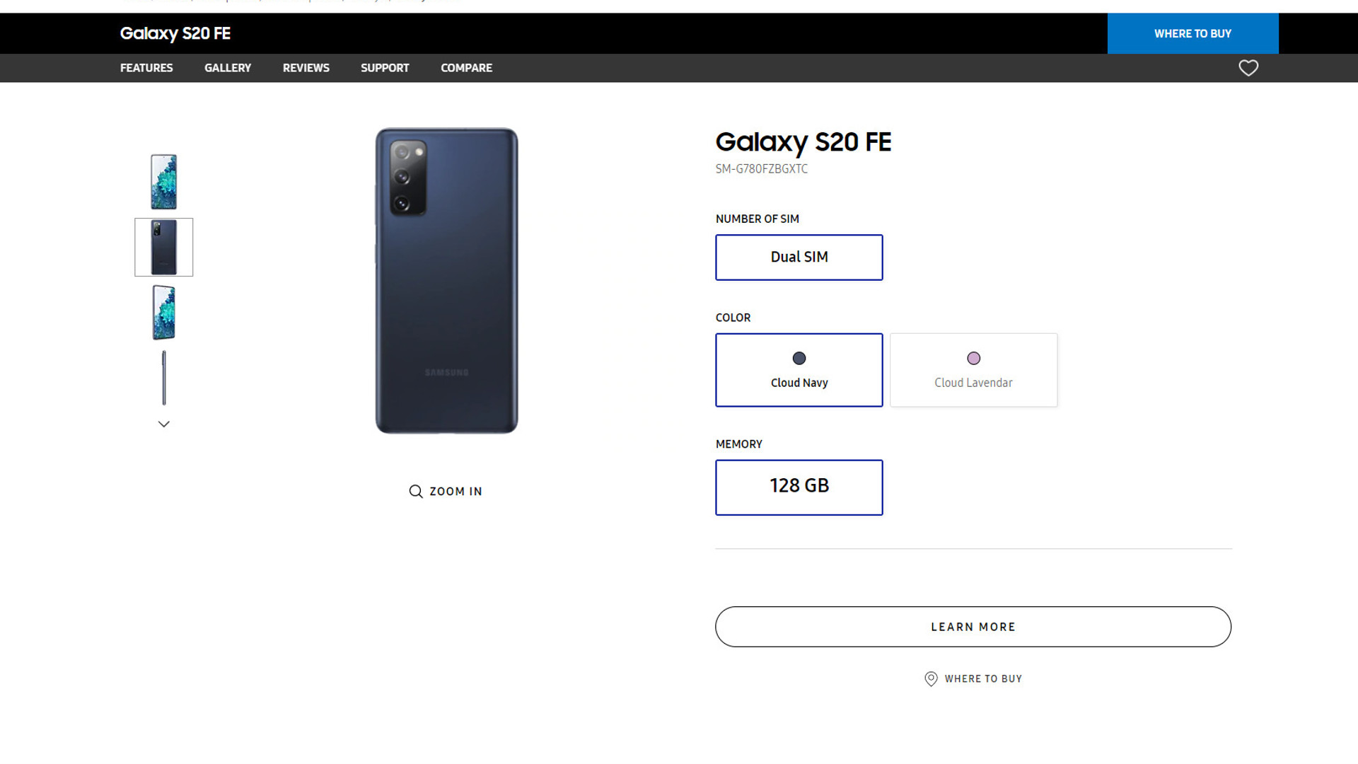The image size is (1358, 764).
Task: Click the SUPPORT navigation item
Action: pos(385,67)
